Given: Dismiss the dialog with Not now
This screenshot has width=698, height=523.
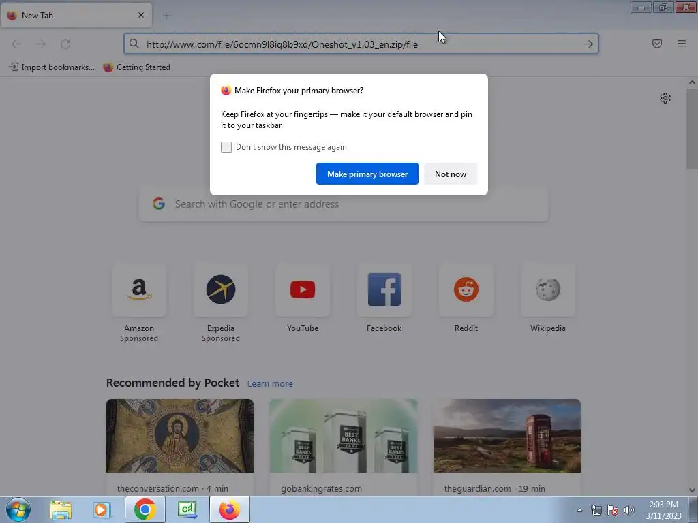Looking at the screenshot, I should [451, 174].
